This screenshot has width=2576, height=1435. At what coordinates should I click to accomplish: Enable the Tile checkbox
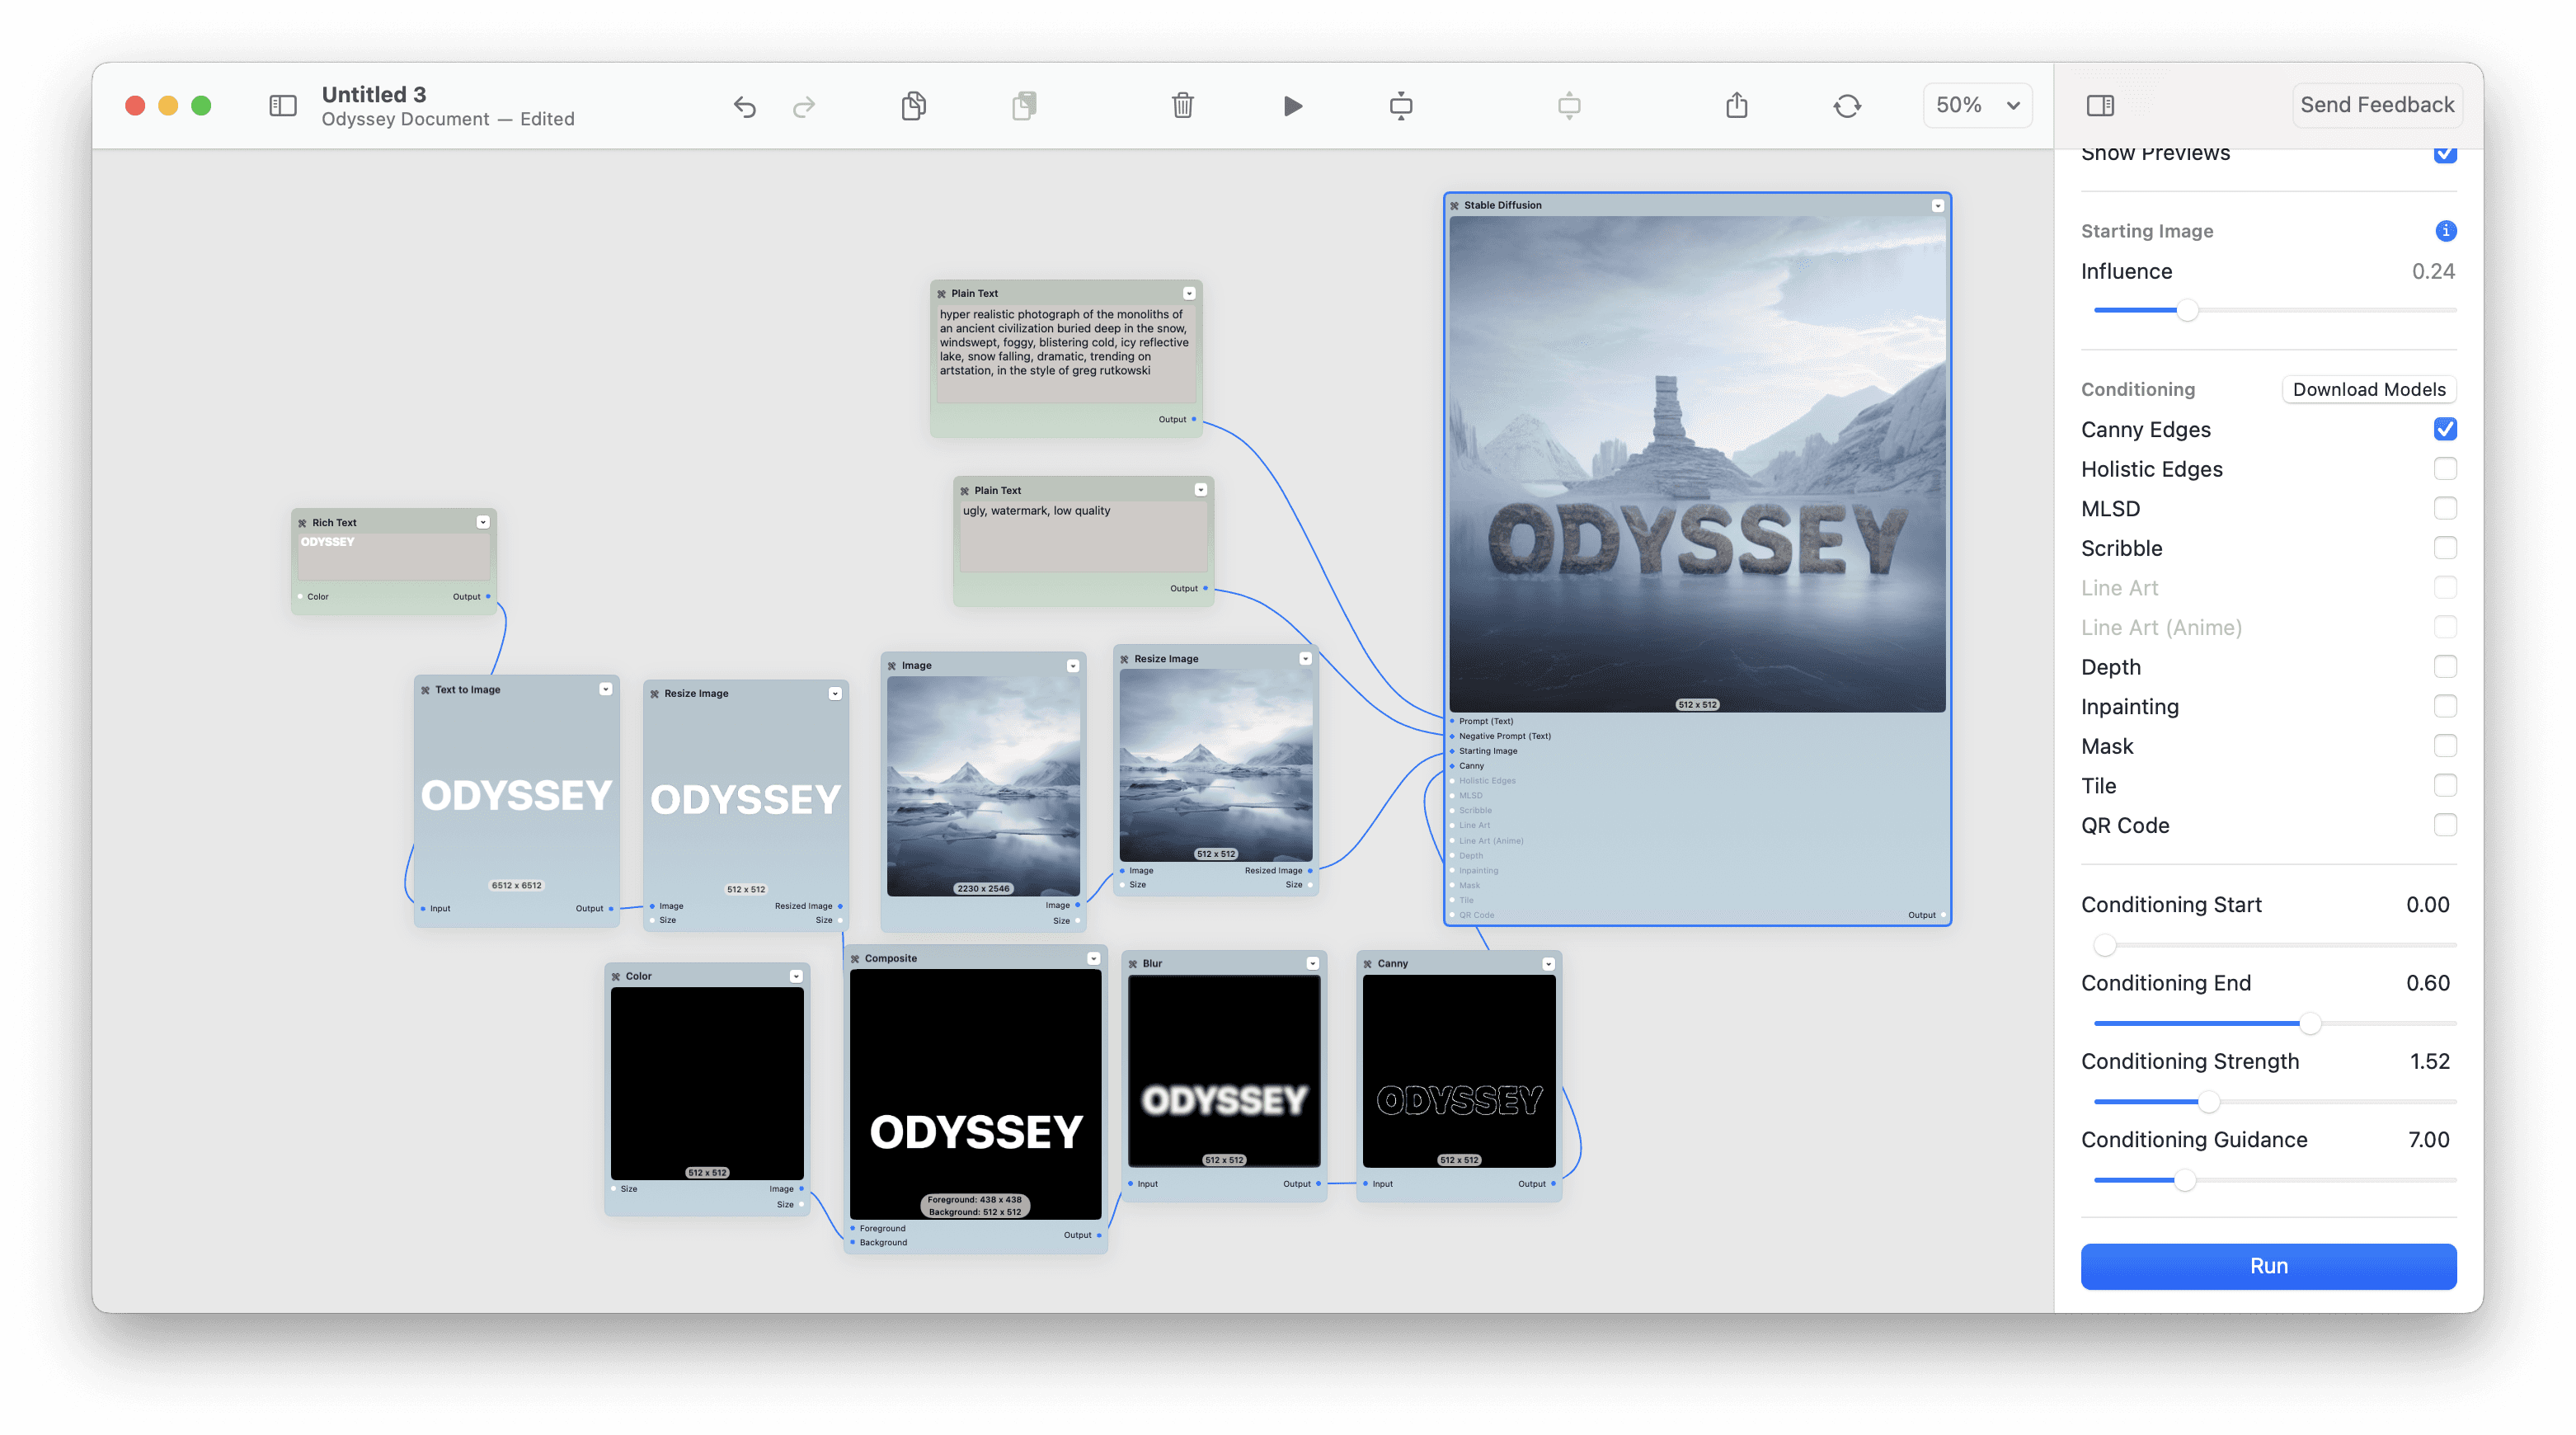(2444, 785)
